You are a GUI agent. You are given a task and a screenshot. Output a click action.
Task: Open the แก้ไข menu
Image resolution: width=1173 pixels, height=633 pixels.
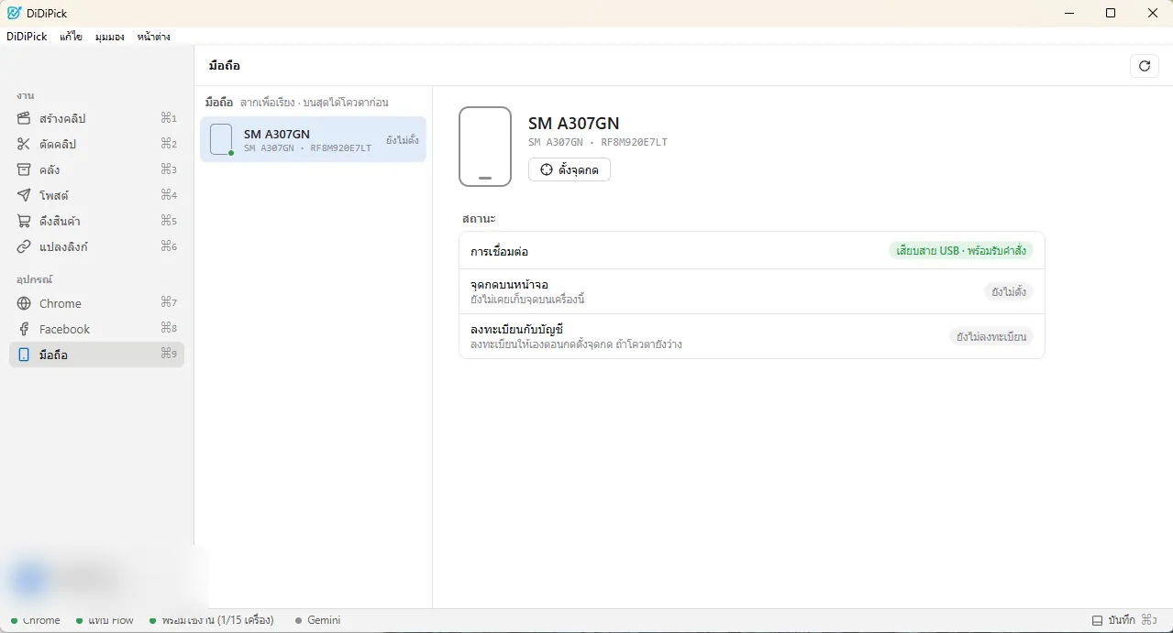[72, 37]
